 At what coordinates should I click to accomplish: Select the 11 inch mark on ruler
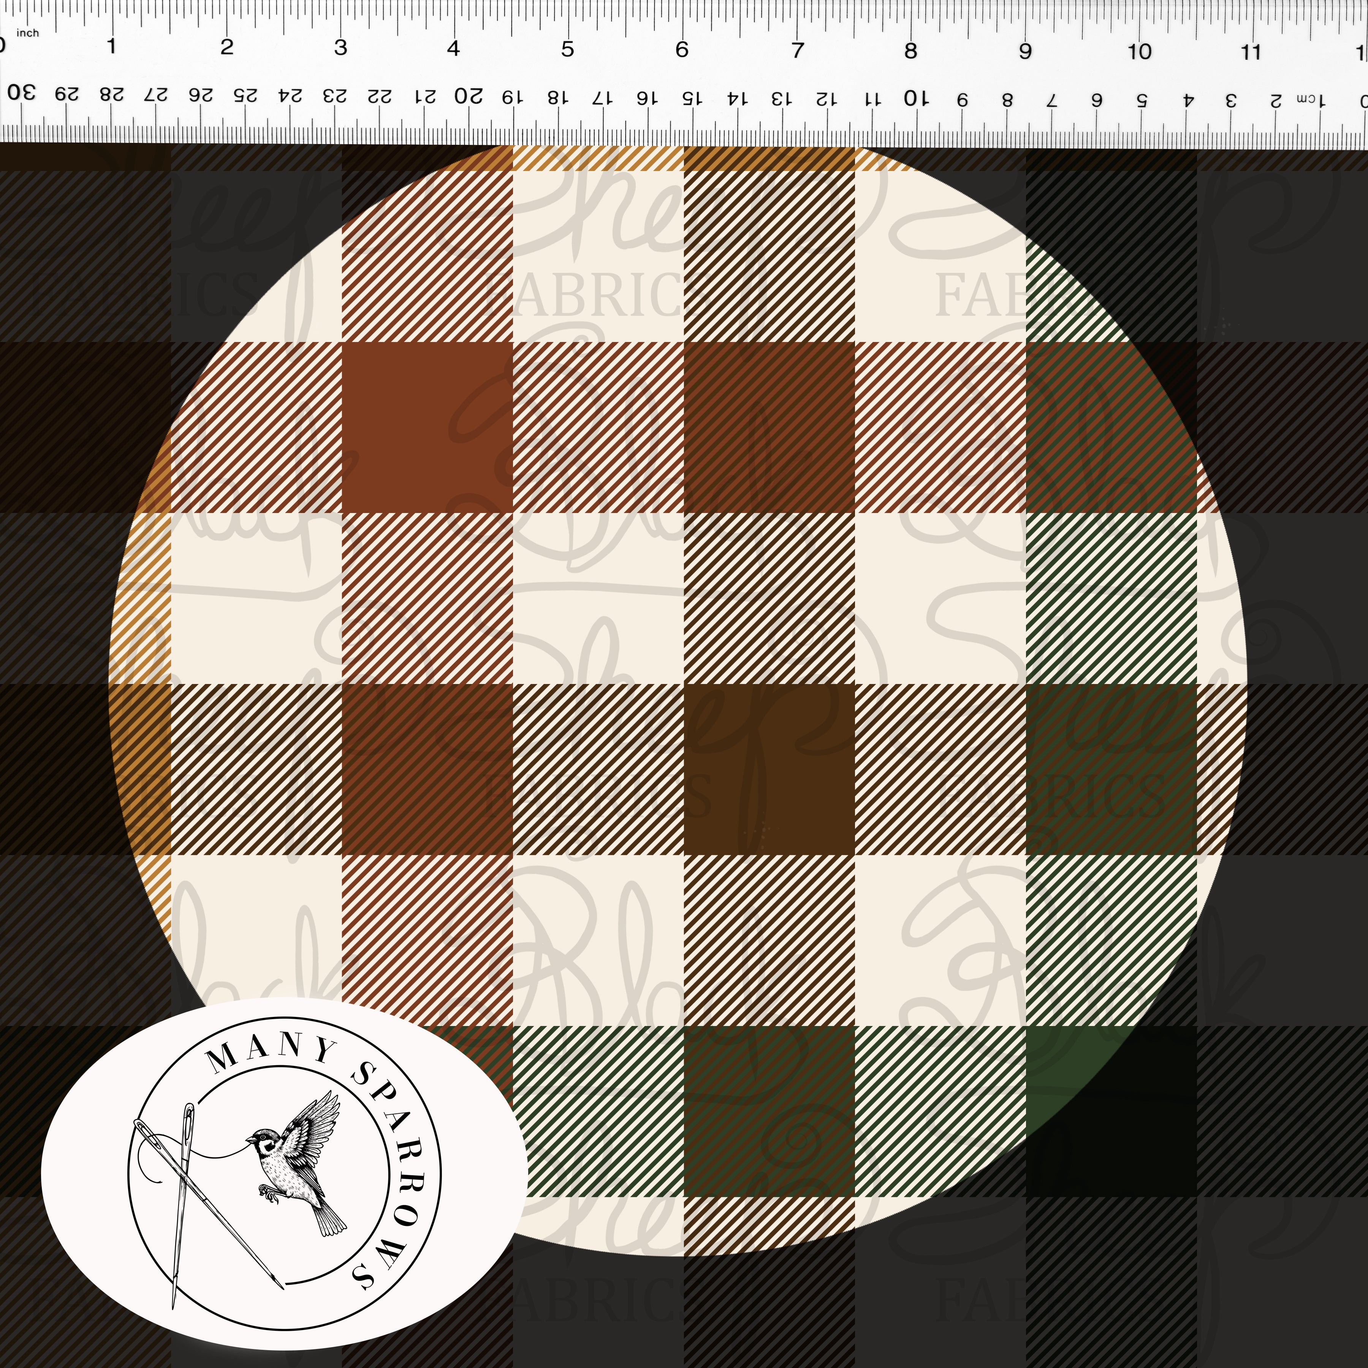point(1251,52)
